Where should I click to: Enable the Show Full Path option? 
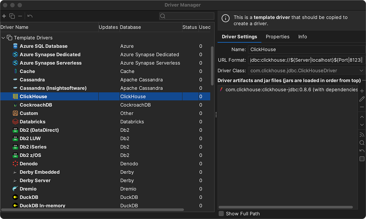pos(221,214)
